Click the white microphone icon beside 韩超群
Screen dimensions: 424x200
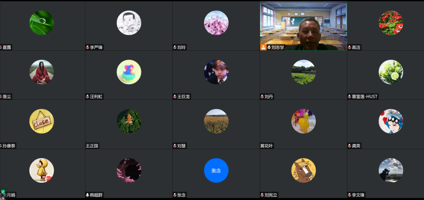click(x=88, y=195)
